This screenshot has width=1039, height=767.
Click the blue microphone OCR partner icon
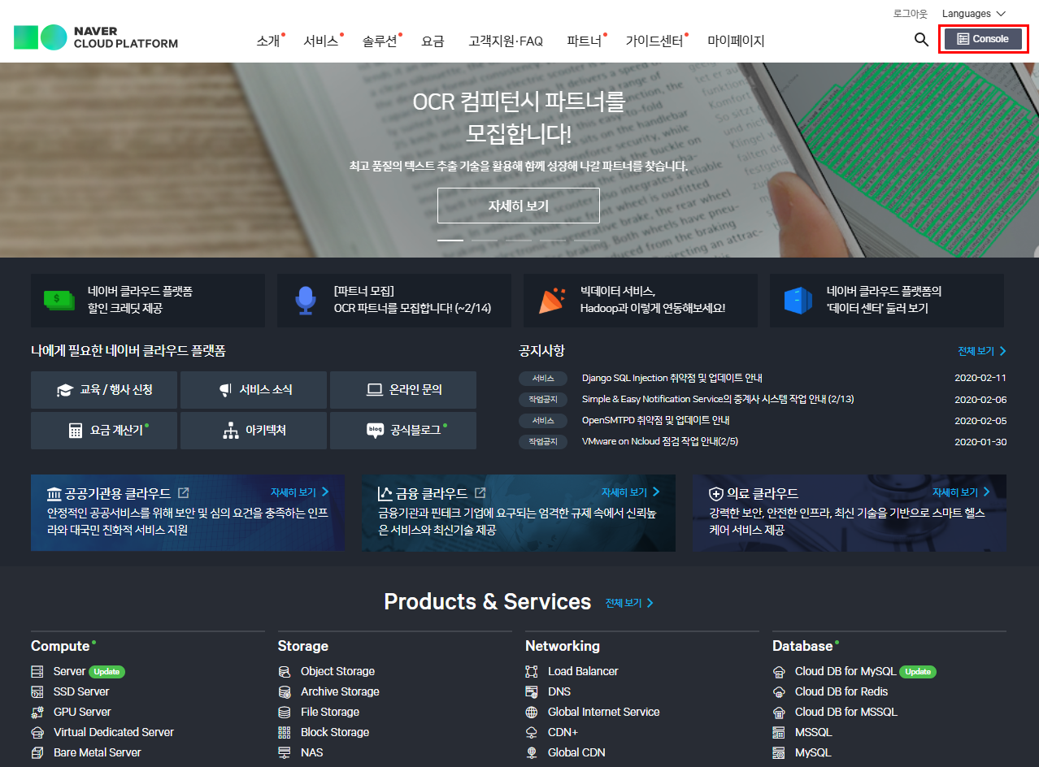(306, 301)
